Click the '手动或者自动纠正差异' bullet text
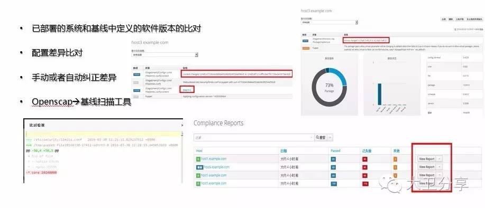Image resolution: width=485 pixels, height=208 pixels. coord(74,77)
